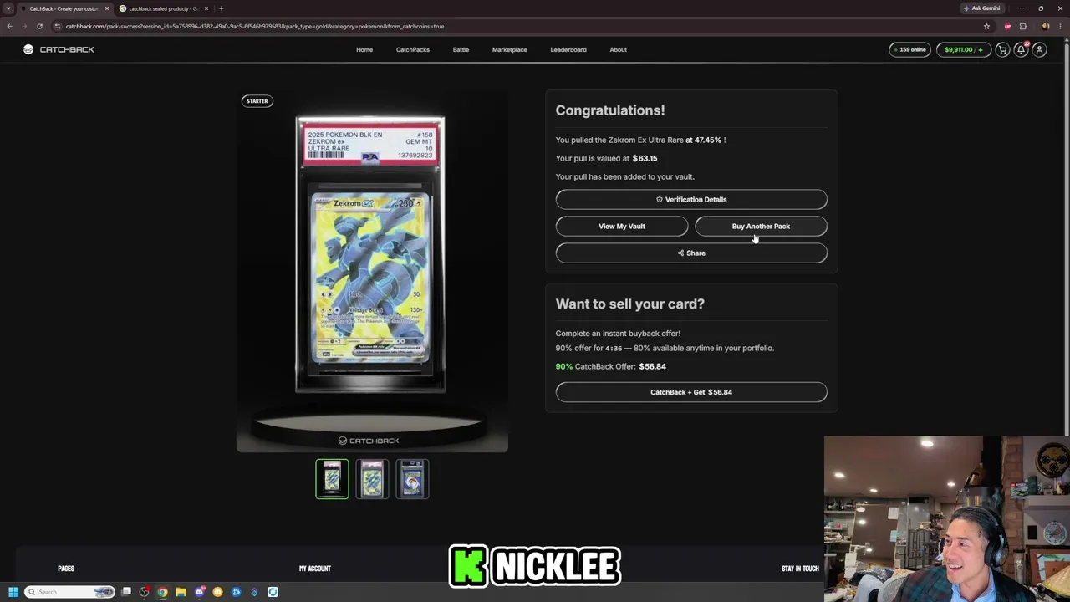Open a new browser tab

pyautogui.click(x=221, y=8)
